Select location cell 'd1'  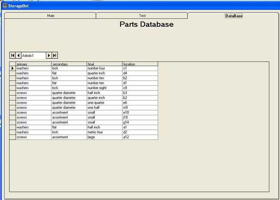(x=140, y=83)
